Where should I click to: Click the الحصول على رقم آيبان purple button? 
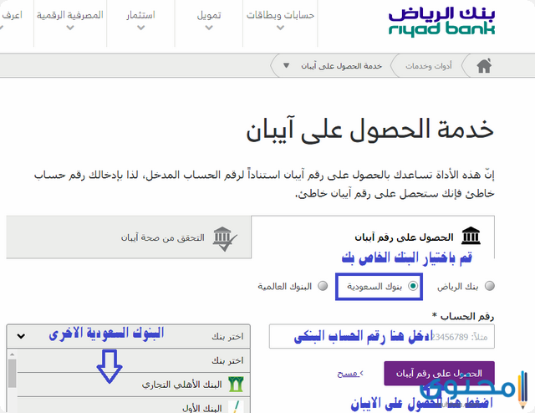[439, 374]
